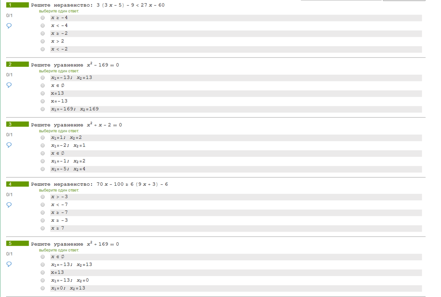Pick x₁=−5; x₂=4 in question 3
Image resolution: width=441 pixels, height=297 pixels.
coord(43,169)
